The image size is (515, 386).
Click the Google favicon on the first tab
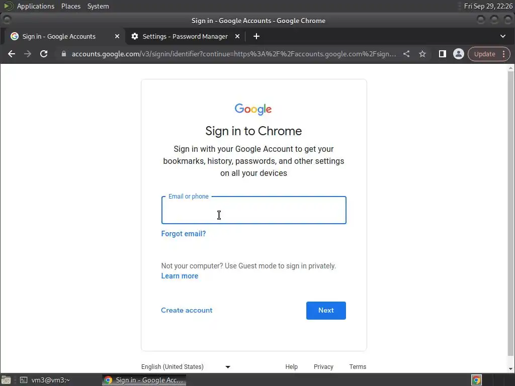pos(15,36)
